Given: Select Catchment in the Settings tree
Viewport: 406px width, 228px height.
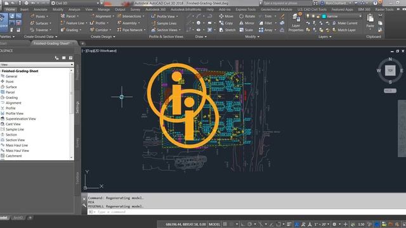Looking at the screenshot, I should point(14,156).
